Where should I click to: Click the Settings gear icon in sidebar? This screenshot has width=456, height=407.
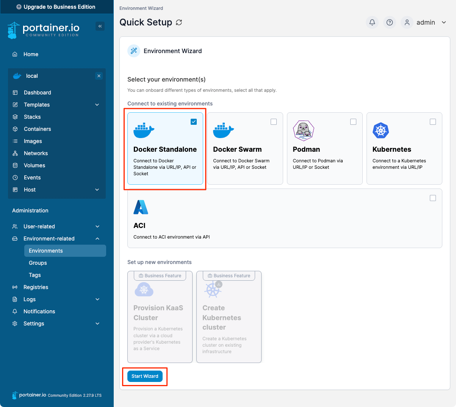tap(15, 324)
